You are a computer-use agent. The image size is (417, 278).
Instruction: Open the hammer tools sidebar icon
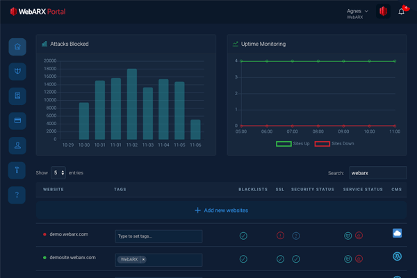tap(17, 170)
